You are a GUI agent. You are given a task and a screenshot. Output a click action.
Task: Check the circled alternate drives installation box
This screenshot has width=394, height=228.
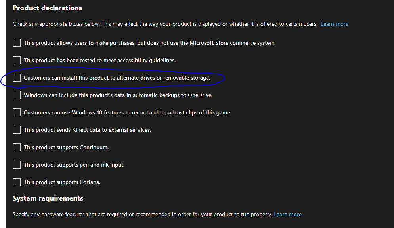(x=16, y=78)
